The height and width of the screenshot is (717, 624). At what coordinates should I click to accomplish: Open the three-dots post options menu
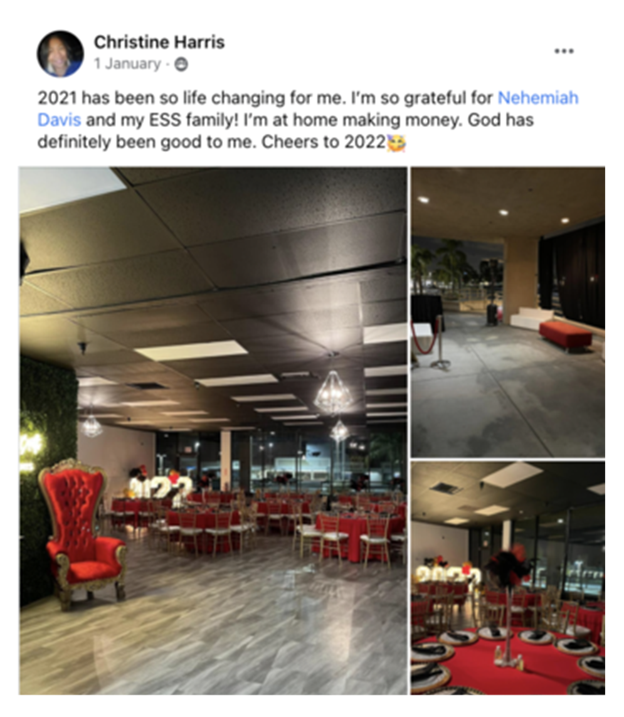coord(564,51)
